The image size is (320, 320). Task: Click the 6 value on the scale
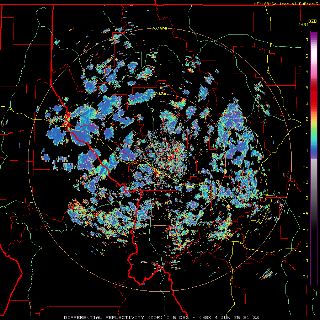[307, 56]
